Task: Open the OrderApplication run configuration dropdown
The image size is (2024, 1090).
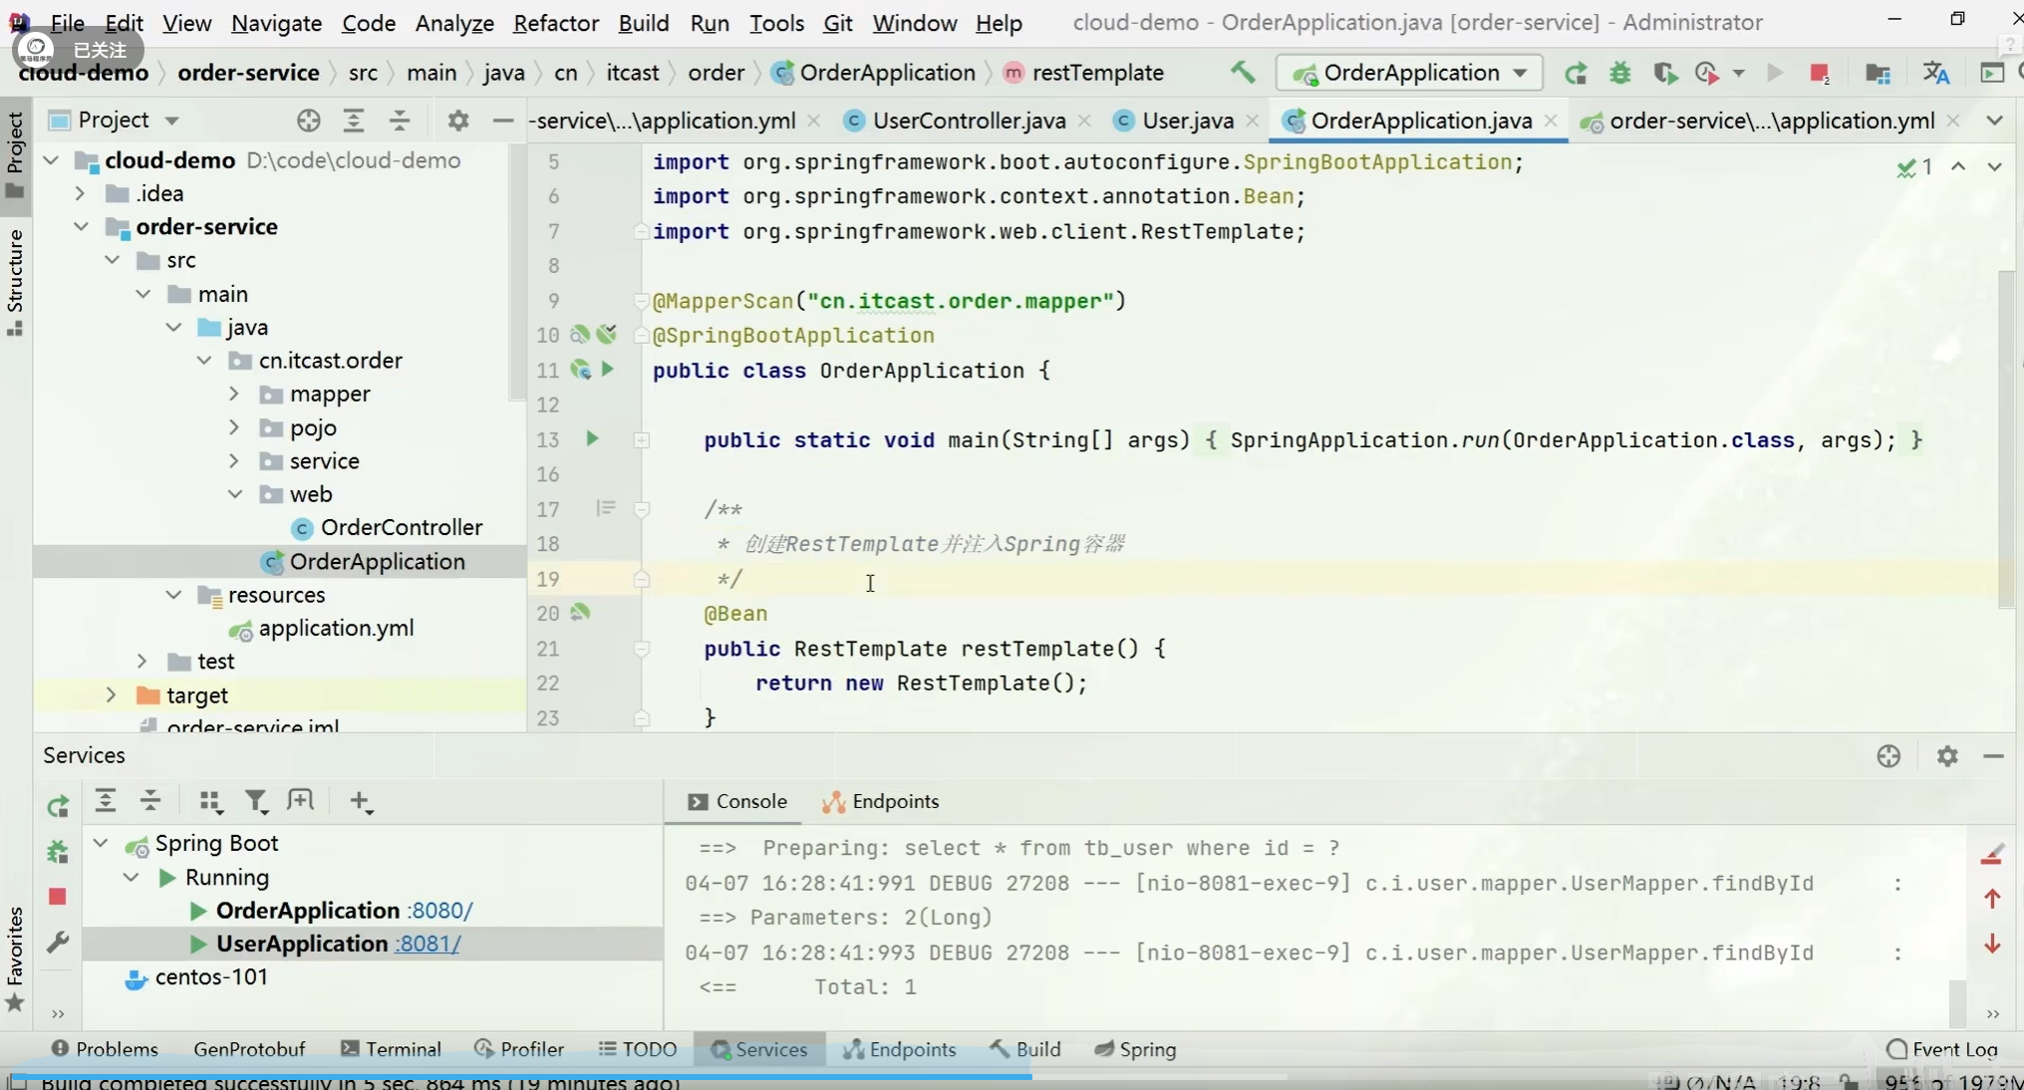Action: [x=1519, y=73]
